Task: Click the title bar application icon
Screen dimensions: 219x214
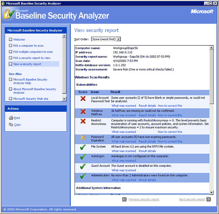Action: click(3, 3)
